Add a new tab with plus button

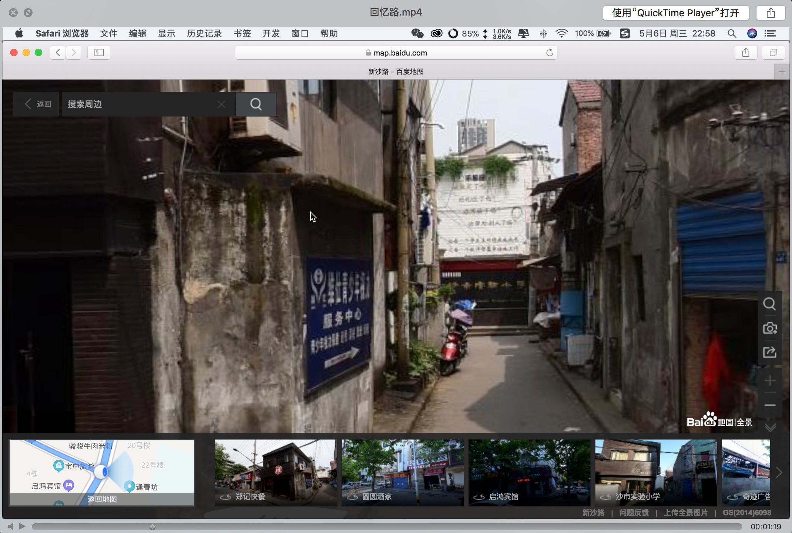tap(782, 72)
